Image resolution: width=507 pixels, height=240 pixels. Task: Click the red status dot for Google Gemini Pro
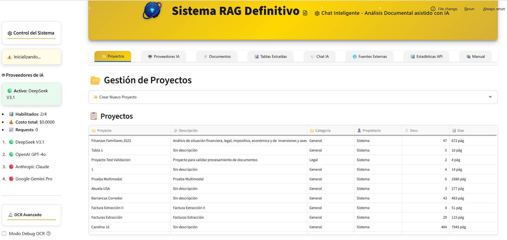click(11, 179)
